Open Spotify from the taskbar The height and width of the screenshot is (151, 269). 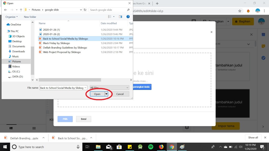[x=151, y=147]
